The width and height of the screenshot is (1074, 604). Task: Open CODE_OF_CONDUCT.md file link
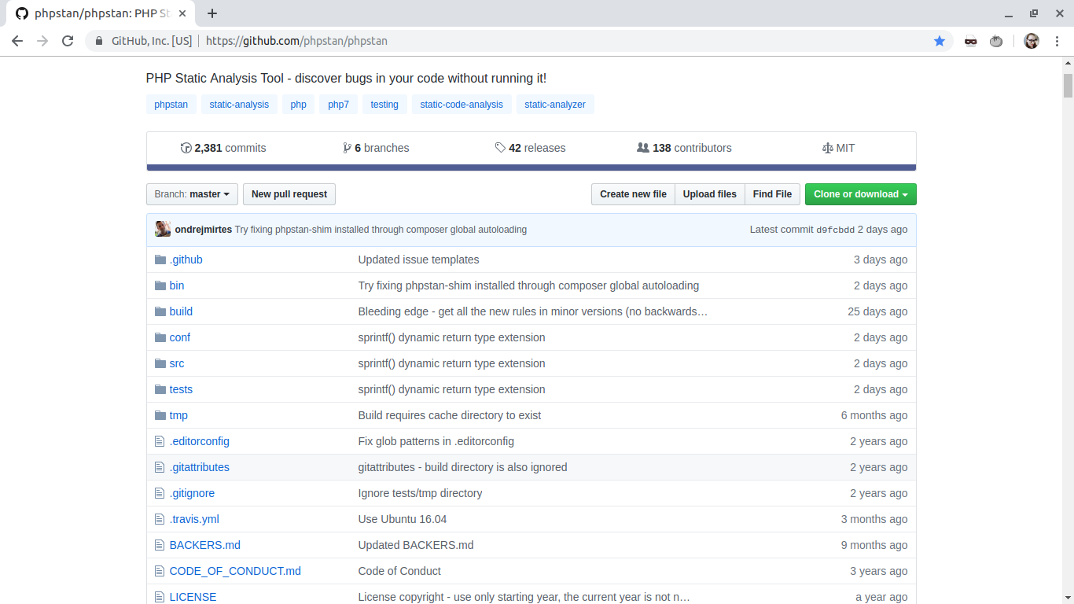[235, 571]
